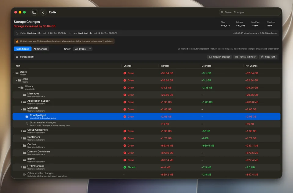Click the Biome folder icon

tap(24, 160)
